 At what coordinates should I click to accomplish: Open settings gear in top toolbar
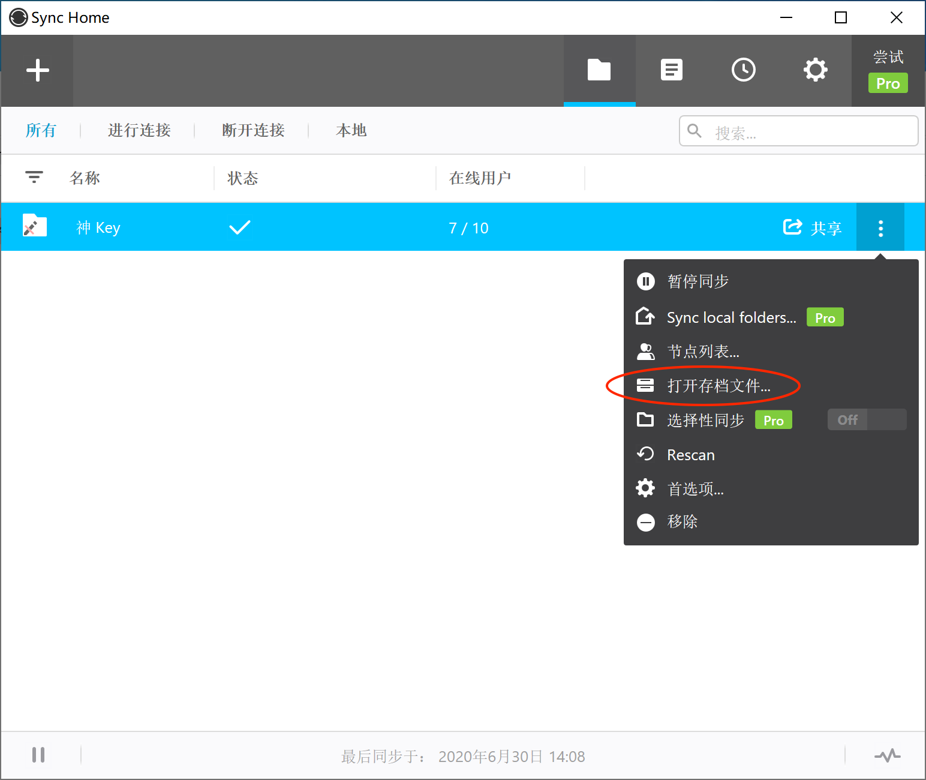(x=816, y=70)
